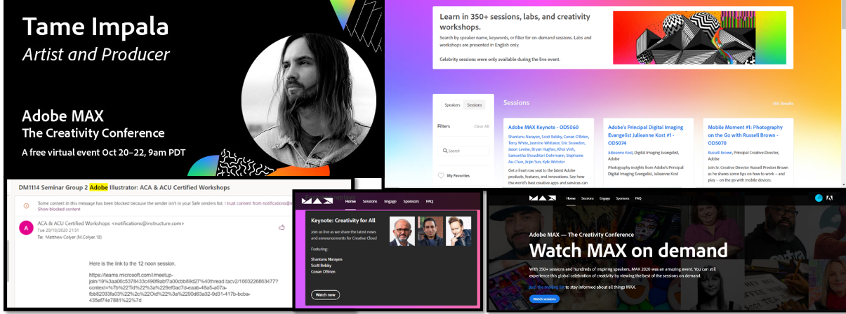Image resolution: width=846 pixels, height=314 pixels.
Task: Open Sessions in the Keynote page navigation
Action: 370,200
